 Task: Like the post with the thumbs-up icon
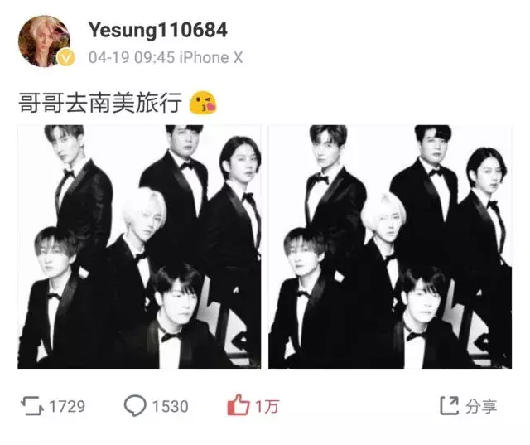238,404
